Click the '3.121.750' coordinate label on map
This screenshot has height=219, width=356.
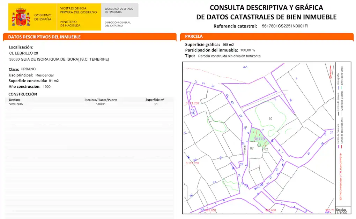point(192,103)
